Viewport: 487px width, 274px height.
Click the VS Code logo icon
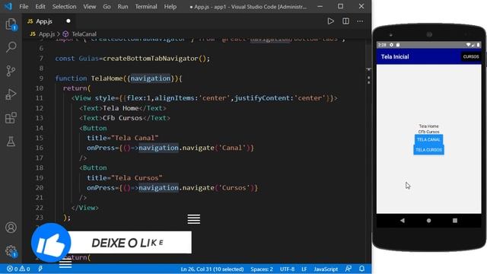click(x=8, y=6)
